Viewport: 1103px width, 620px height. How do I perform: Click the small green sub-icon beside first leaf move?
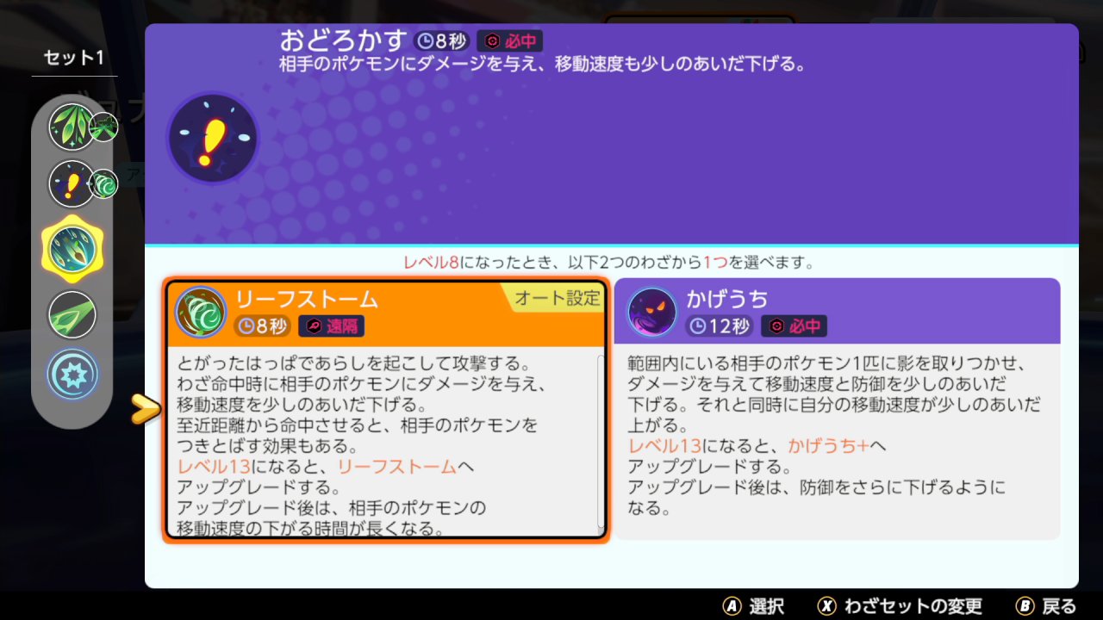(x=103, y=127)
